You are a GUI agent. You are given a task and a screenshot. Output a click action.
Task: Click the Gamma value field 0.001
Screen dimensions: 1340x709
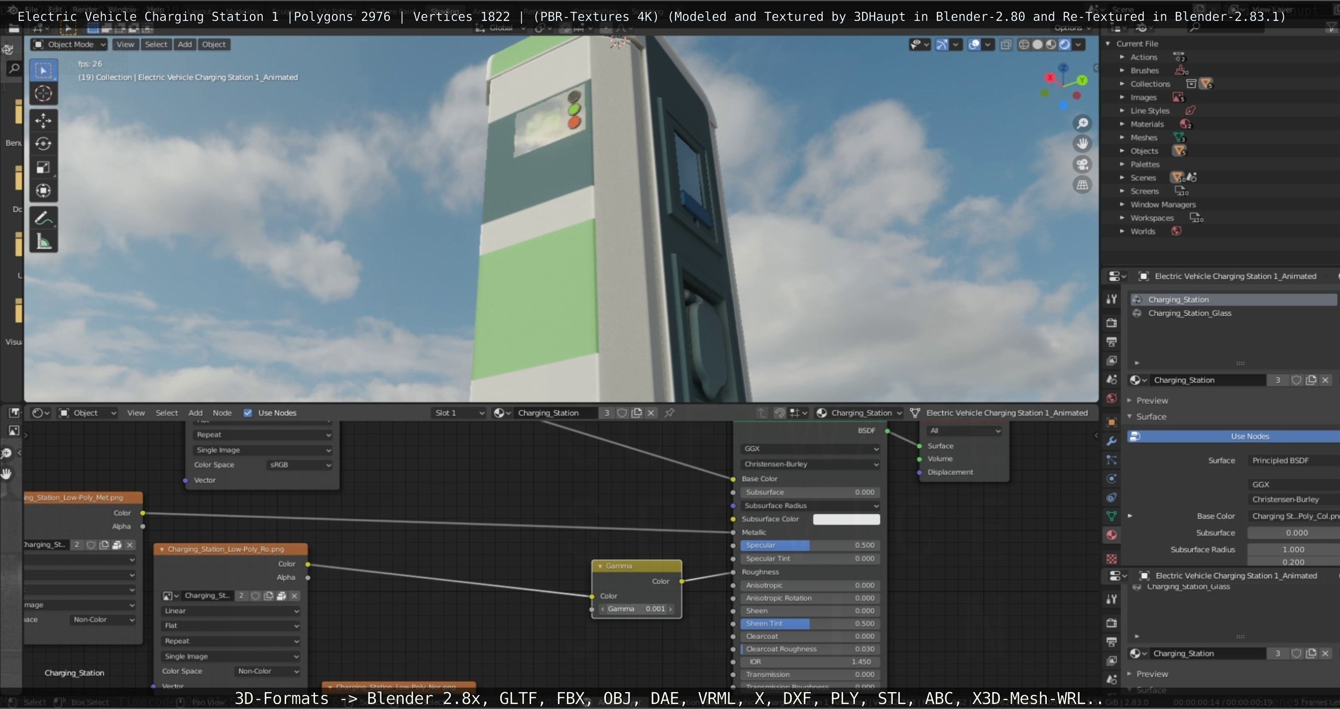637,609
